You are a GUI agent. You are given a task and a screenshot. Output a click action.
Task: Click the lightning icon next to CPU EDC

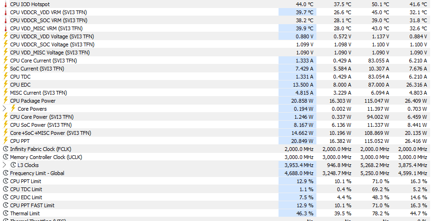[5, 85]
